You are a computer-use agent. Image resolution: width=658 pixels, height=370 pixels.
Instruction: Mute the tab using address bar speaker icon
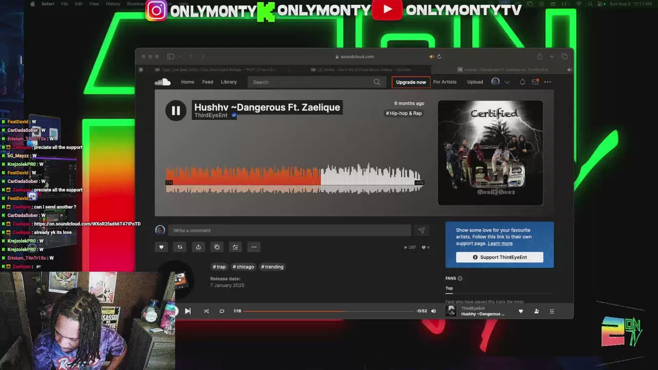click(x=432, y=57)
